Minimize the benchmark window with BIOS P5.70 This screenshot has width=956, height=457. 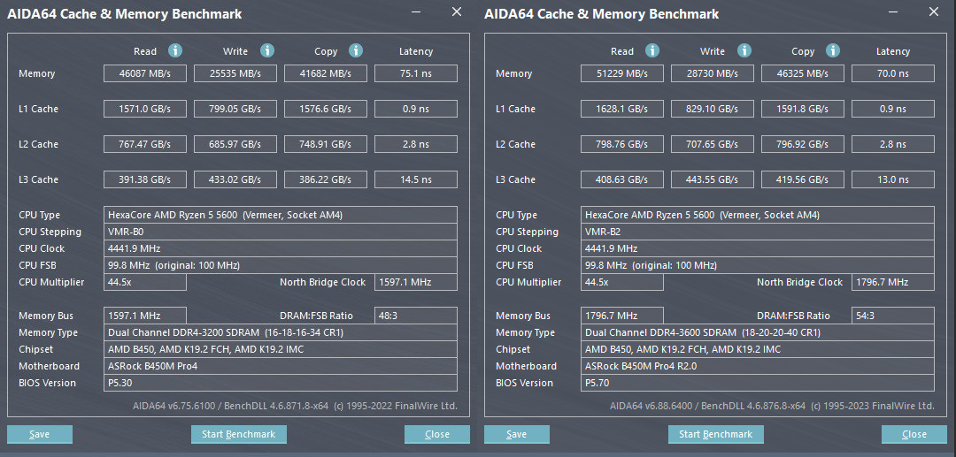(x=895, y=12)
